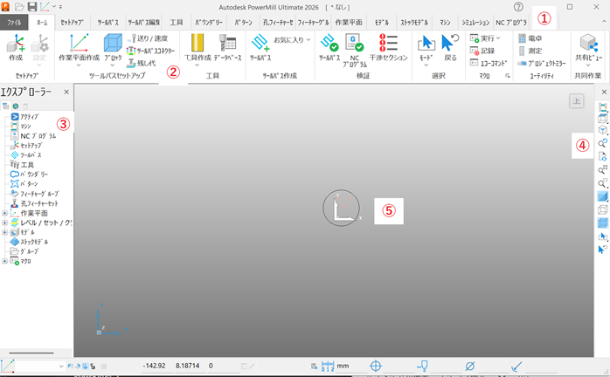
Task: Open the quick access toolbar customize arrow
Action: click(x=60, y=7)
